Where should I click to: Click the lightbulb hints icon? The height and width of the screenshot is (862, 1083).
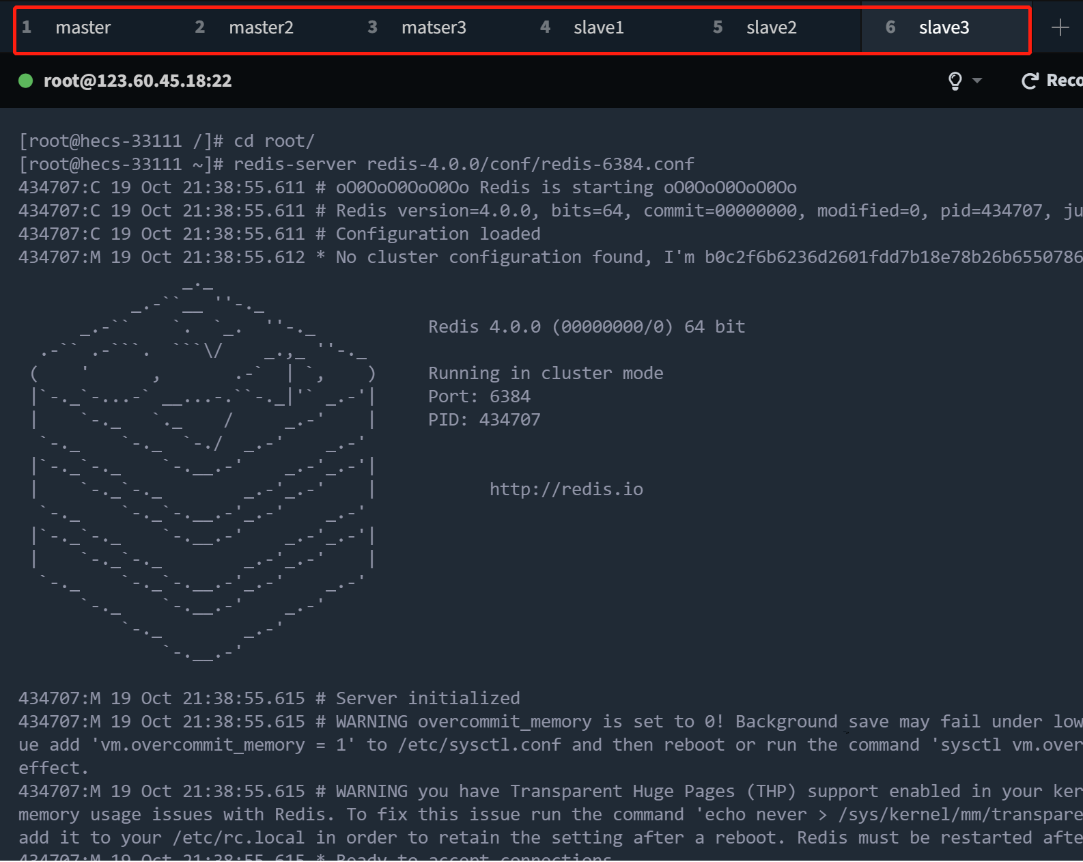click(x=955, y=81)
